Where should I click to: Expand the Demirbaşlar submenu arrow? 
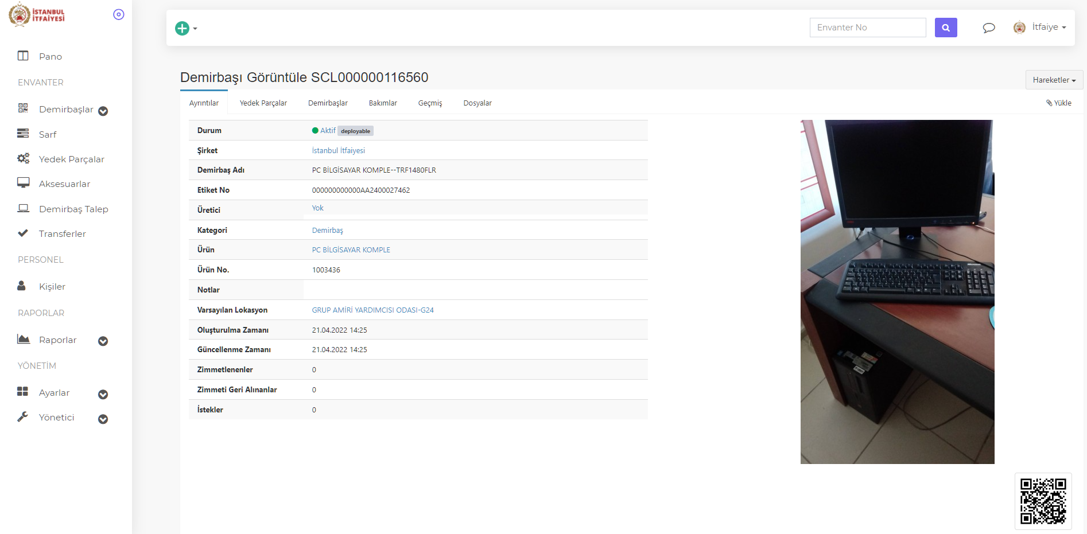coord(103,111)
